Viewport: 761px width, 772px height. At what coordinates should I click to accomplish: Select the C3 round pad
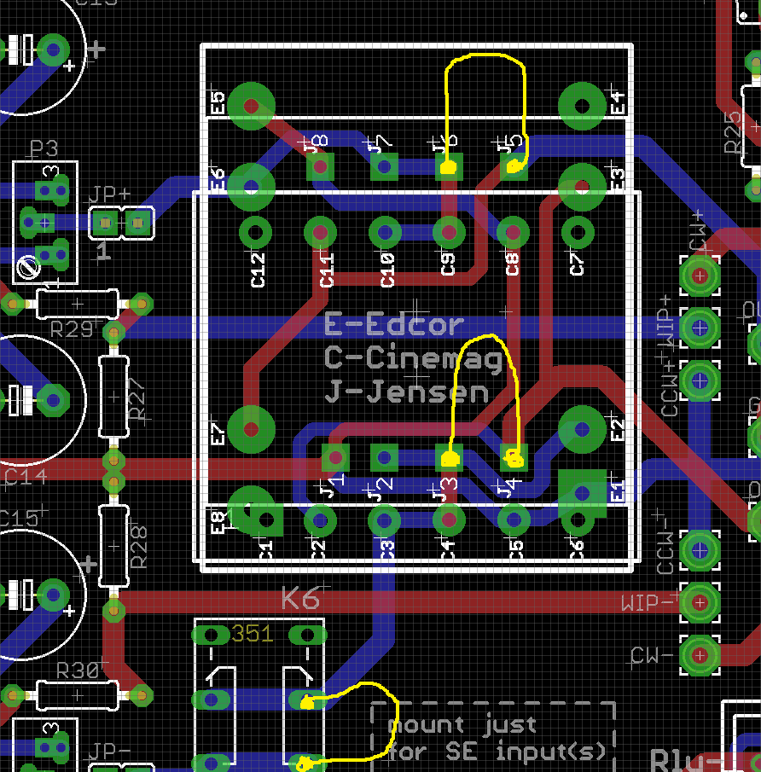[x=384, y=520]
